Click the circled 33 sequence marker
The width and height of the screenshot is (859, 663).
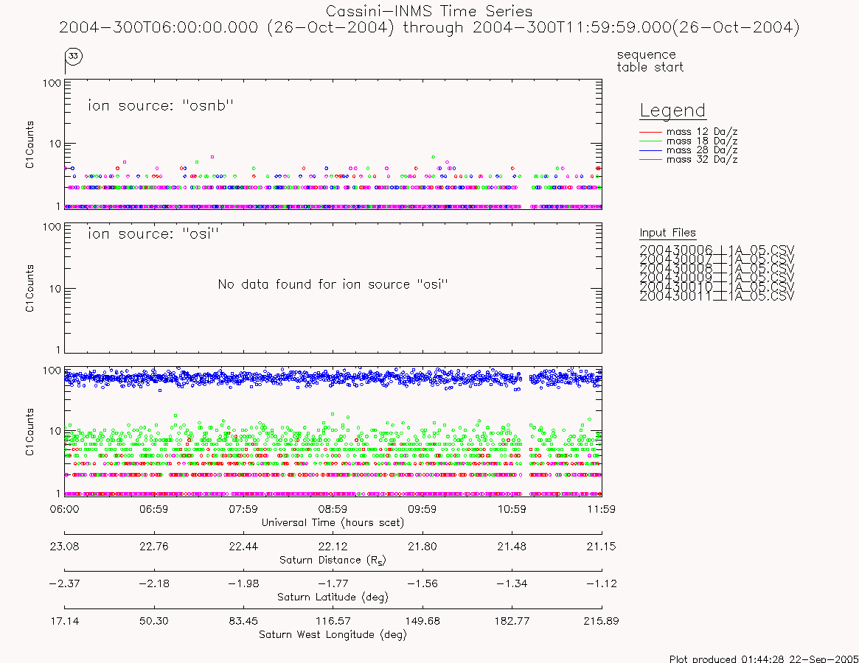[74, 56]
